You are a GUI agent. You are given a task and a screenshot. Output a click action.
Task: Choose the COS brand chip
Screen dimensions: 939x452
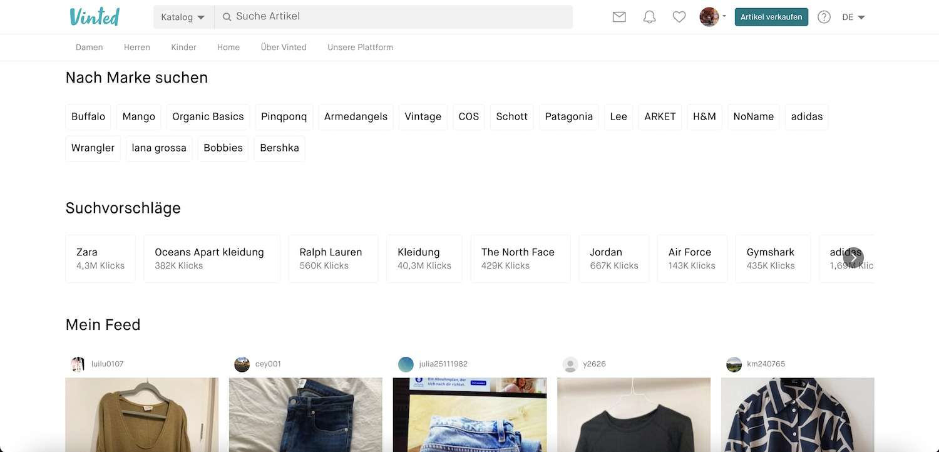coord(469,117)
